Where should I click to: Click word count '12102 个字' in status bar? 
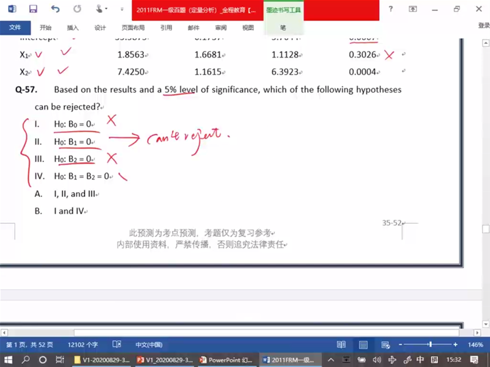[83, 345]
